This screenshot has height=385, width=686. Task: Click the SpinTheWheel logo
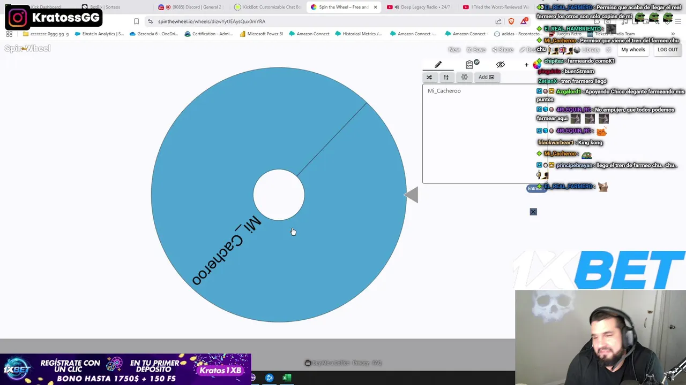click(27, 48)
